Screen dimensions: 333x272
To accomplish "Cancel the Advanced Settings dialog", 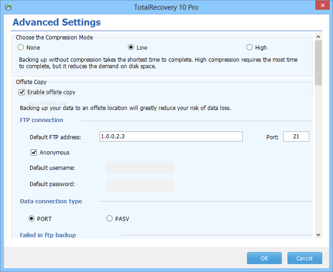I will click(305, 258).
